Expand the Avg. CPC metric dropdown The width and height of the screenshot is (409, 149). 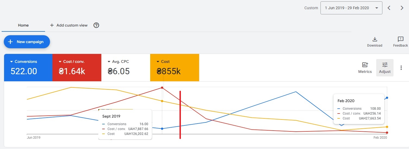109,61
